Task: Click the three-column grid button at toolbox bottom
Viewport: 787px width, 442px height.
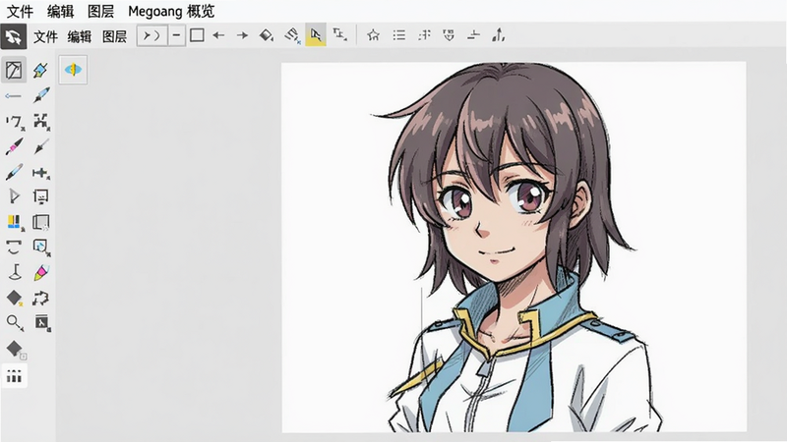Action: [14, 375]
